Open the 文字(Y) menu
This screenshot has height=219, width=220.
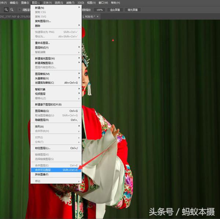(x=47, y=3)
